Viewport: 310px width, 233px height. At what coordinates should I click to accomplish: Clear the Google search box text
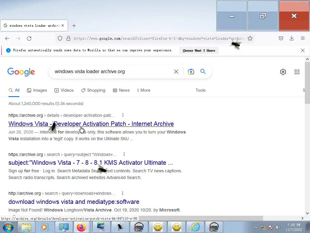(176, 72)
